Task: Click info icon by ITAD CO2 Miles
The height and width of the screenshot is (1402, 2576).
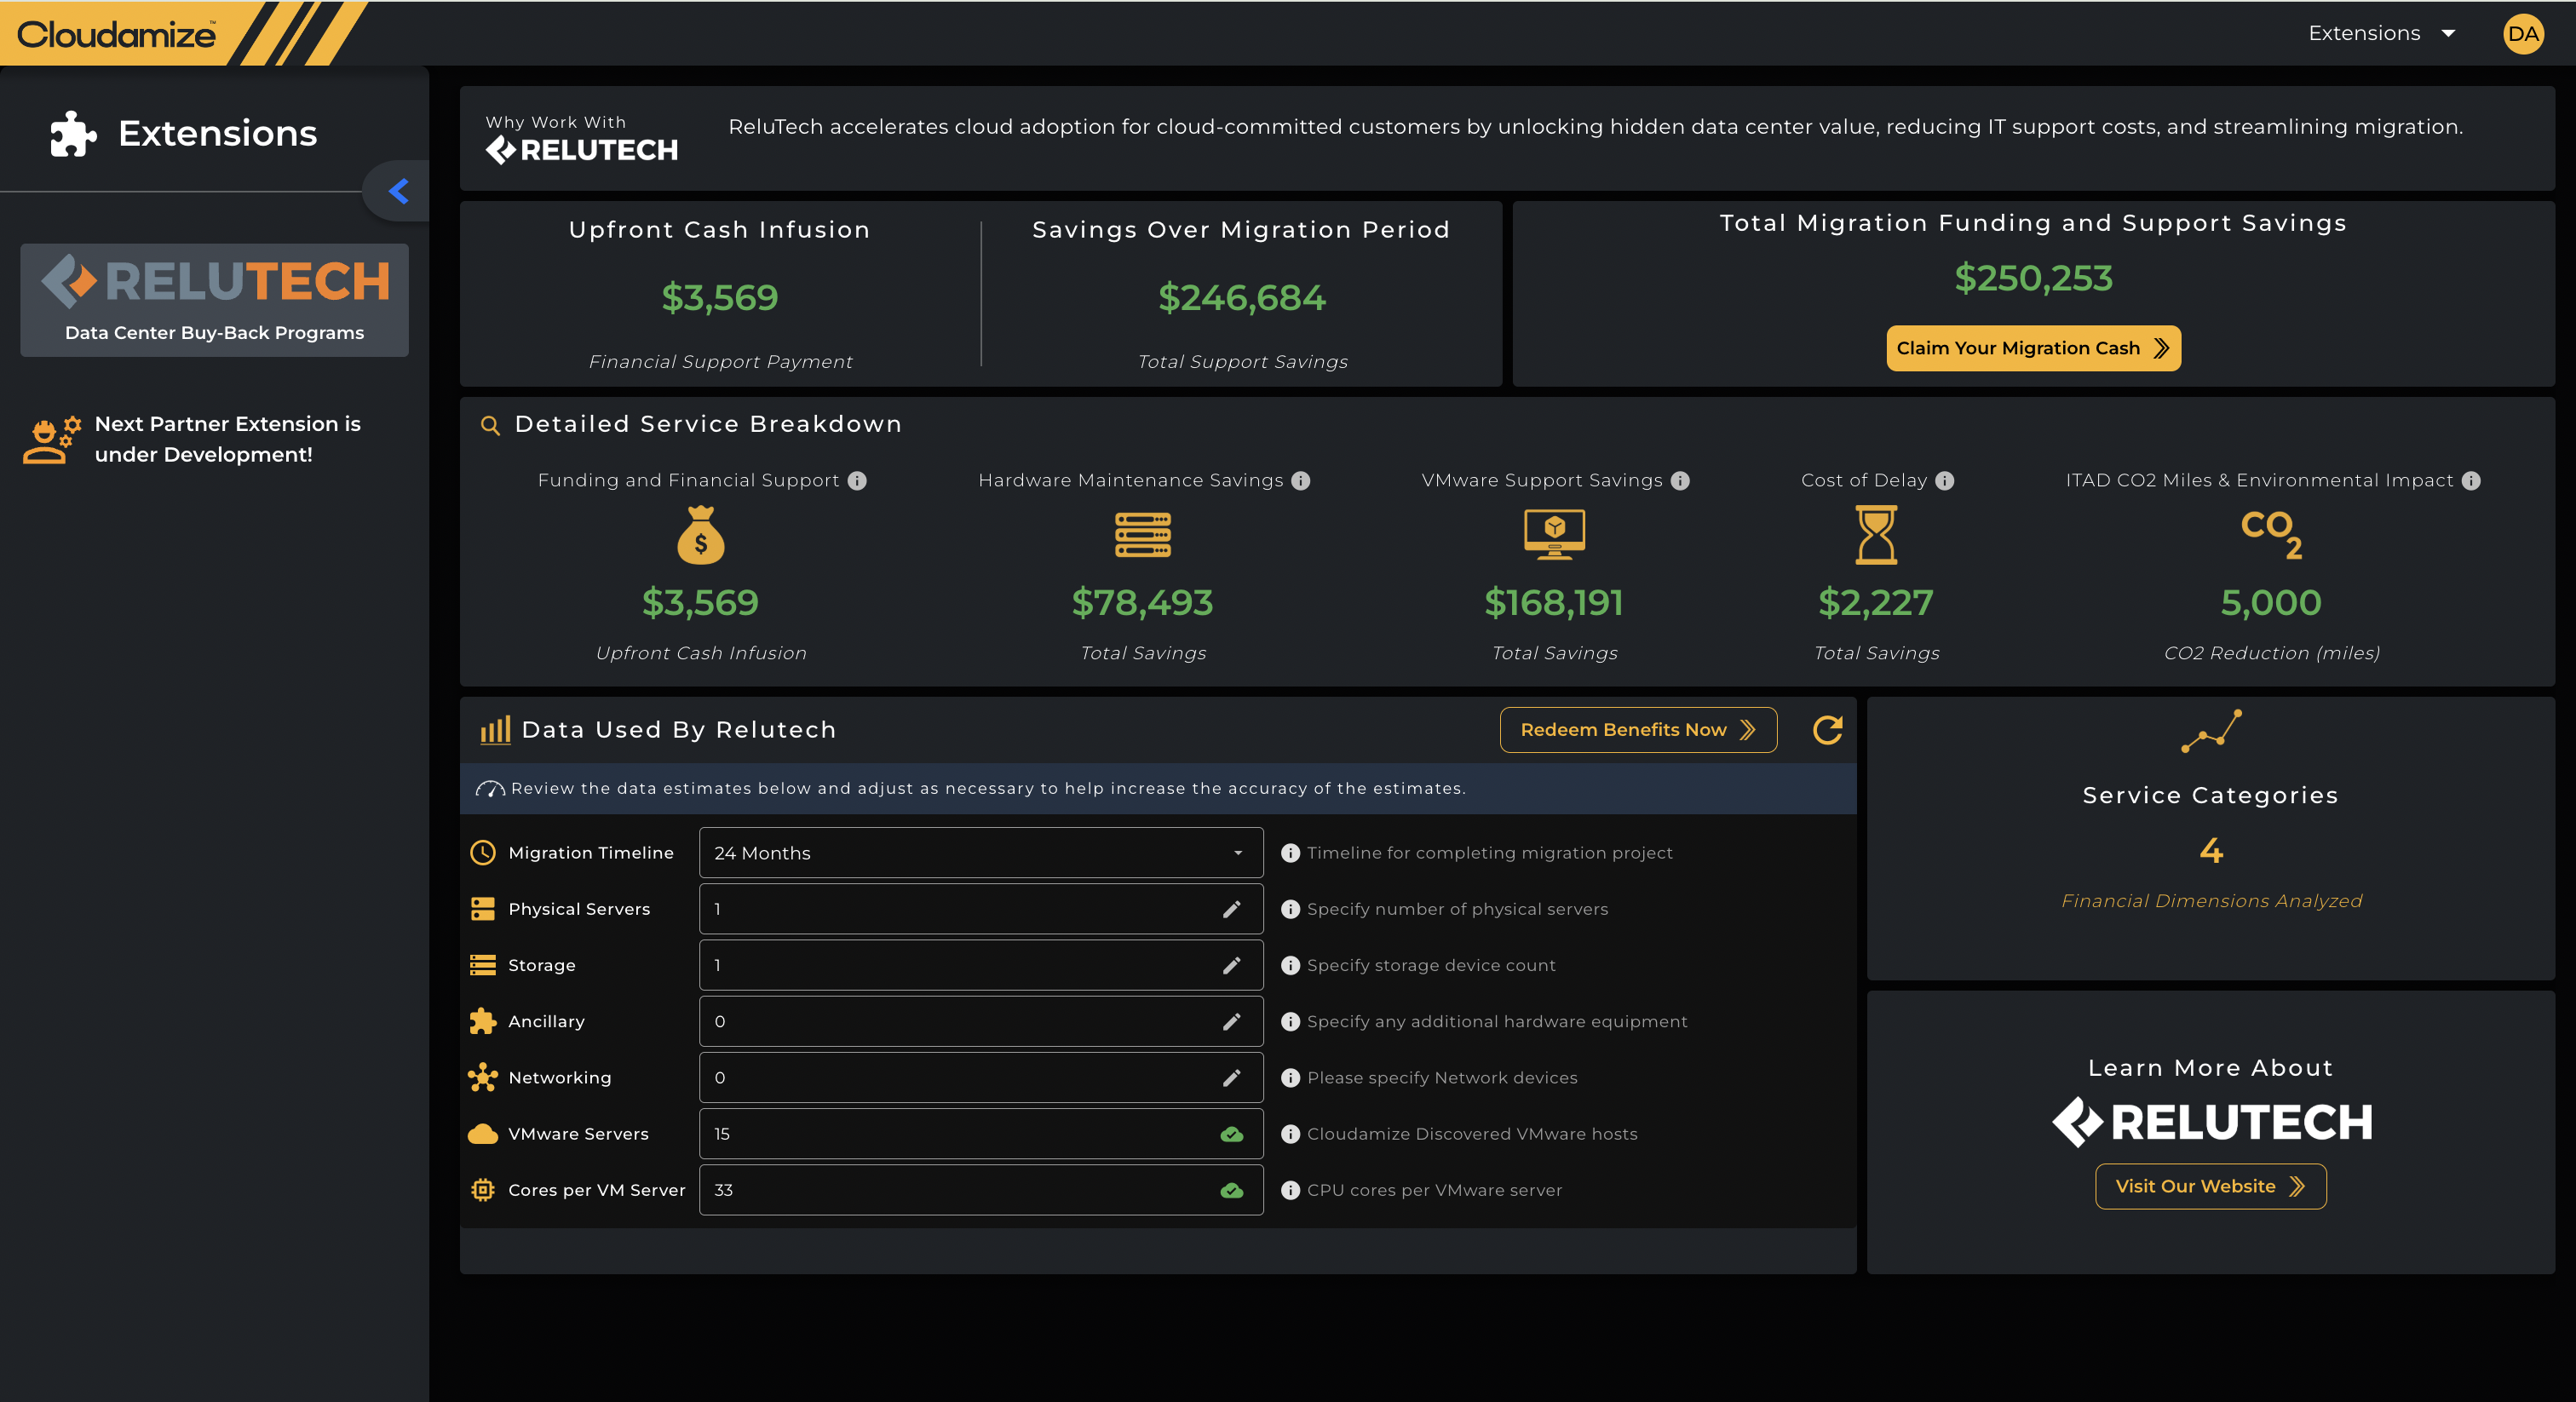Action: point(2470,481)
